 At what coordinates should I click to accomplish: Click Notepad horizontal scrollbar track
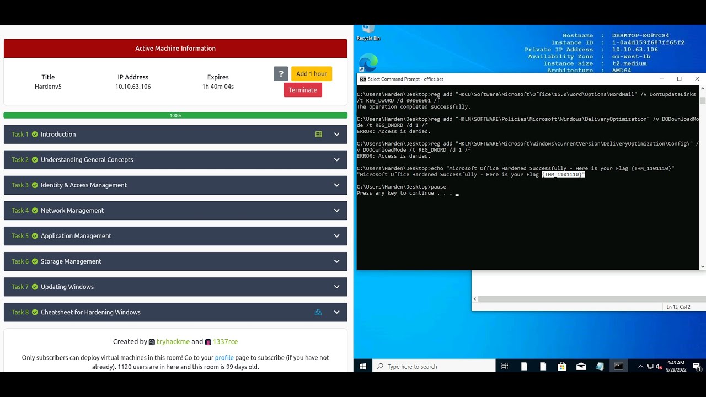click(592, 299)
